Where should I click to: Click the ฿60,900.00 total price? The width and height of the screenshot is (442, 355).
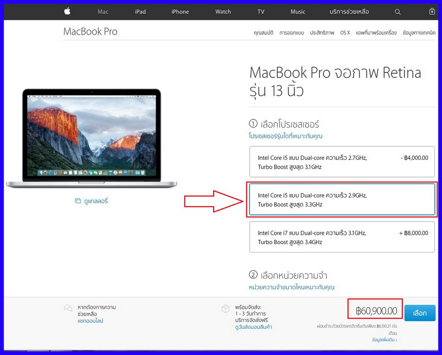pos(376,311)
